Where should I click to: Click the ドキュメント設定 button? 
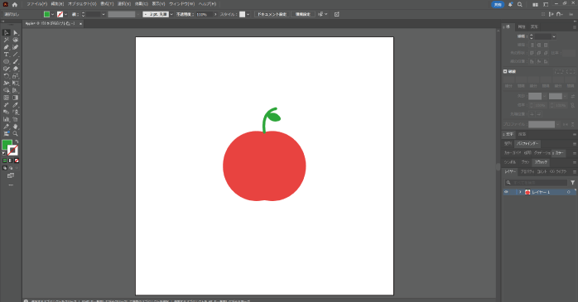click(x=272, y=14)
